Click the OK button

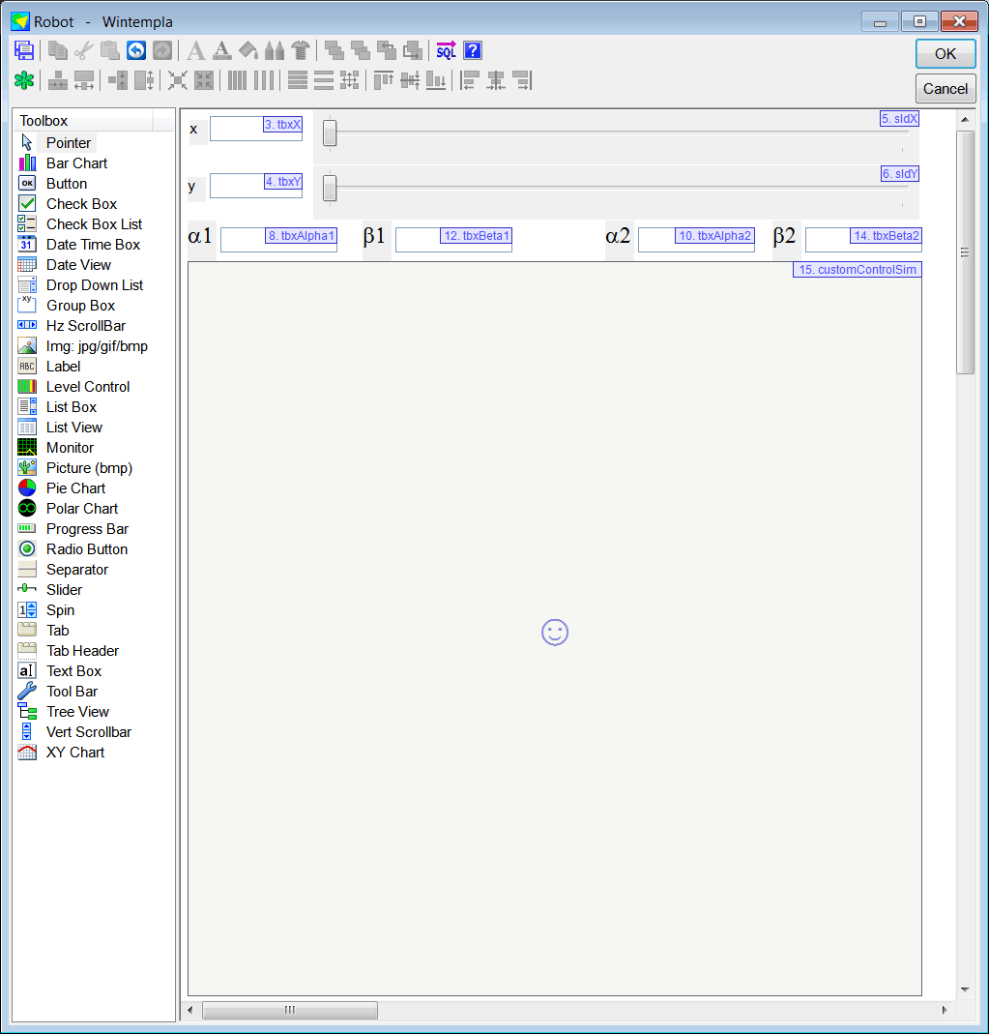[x=945, y=53]
